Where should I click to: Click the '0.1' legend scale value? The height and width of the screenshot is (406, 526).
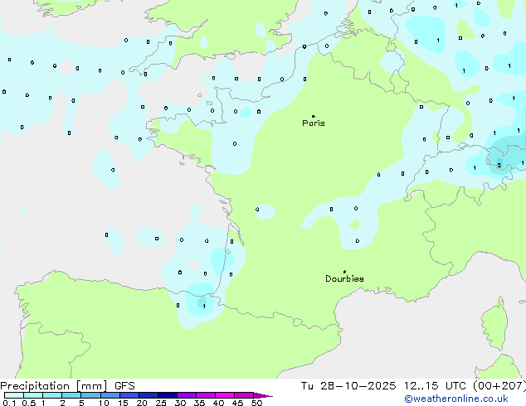pos(9,403)
